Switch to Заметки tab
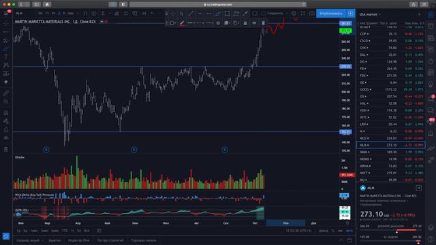 click(x=54, y=240)
